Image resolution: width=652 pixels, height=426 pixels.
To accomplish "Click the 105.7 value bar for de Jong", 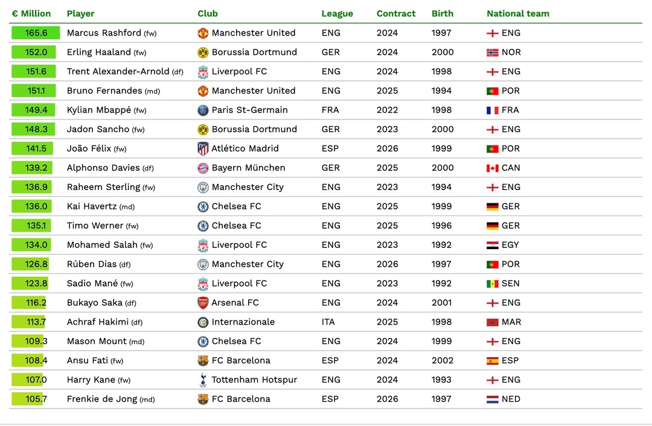I will (28, 399).
